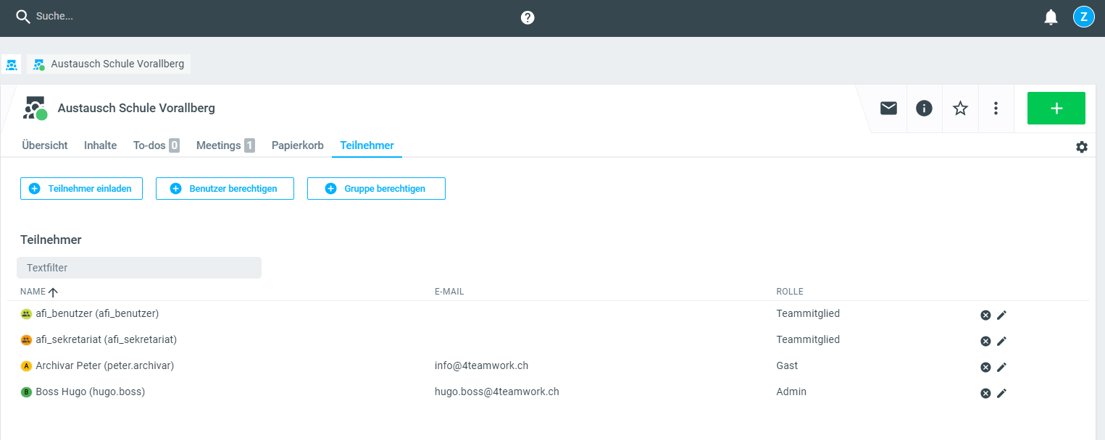The height and width of the screenshot is (440, 1105).
Task: Click the workspaces root breadcrumb icon
Action: [x=11, y=64]
